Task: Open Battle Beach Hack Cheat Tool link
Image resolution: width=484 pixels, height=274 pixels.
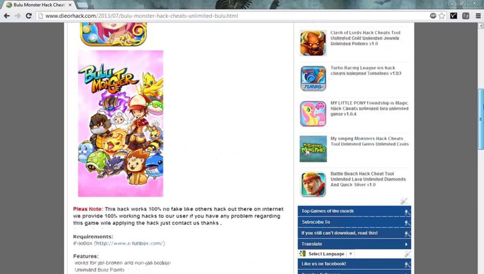Action: click(x=368, y=179)
